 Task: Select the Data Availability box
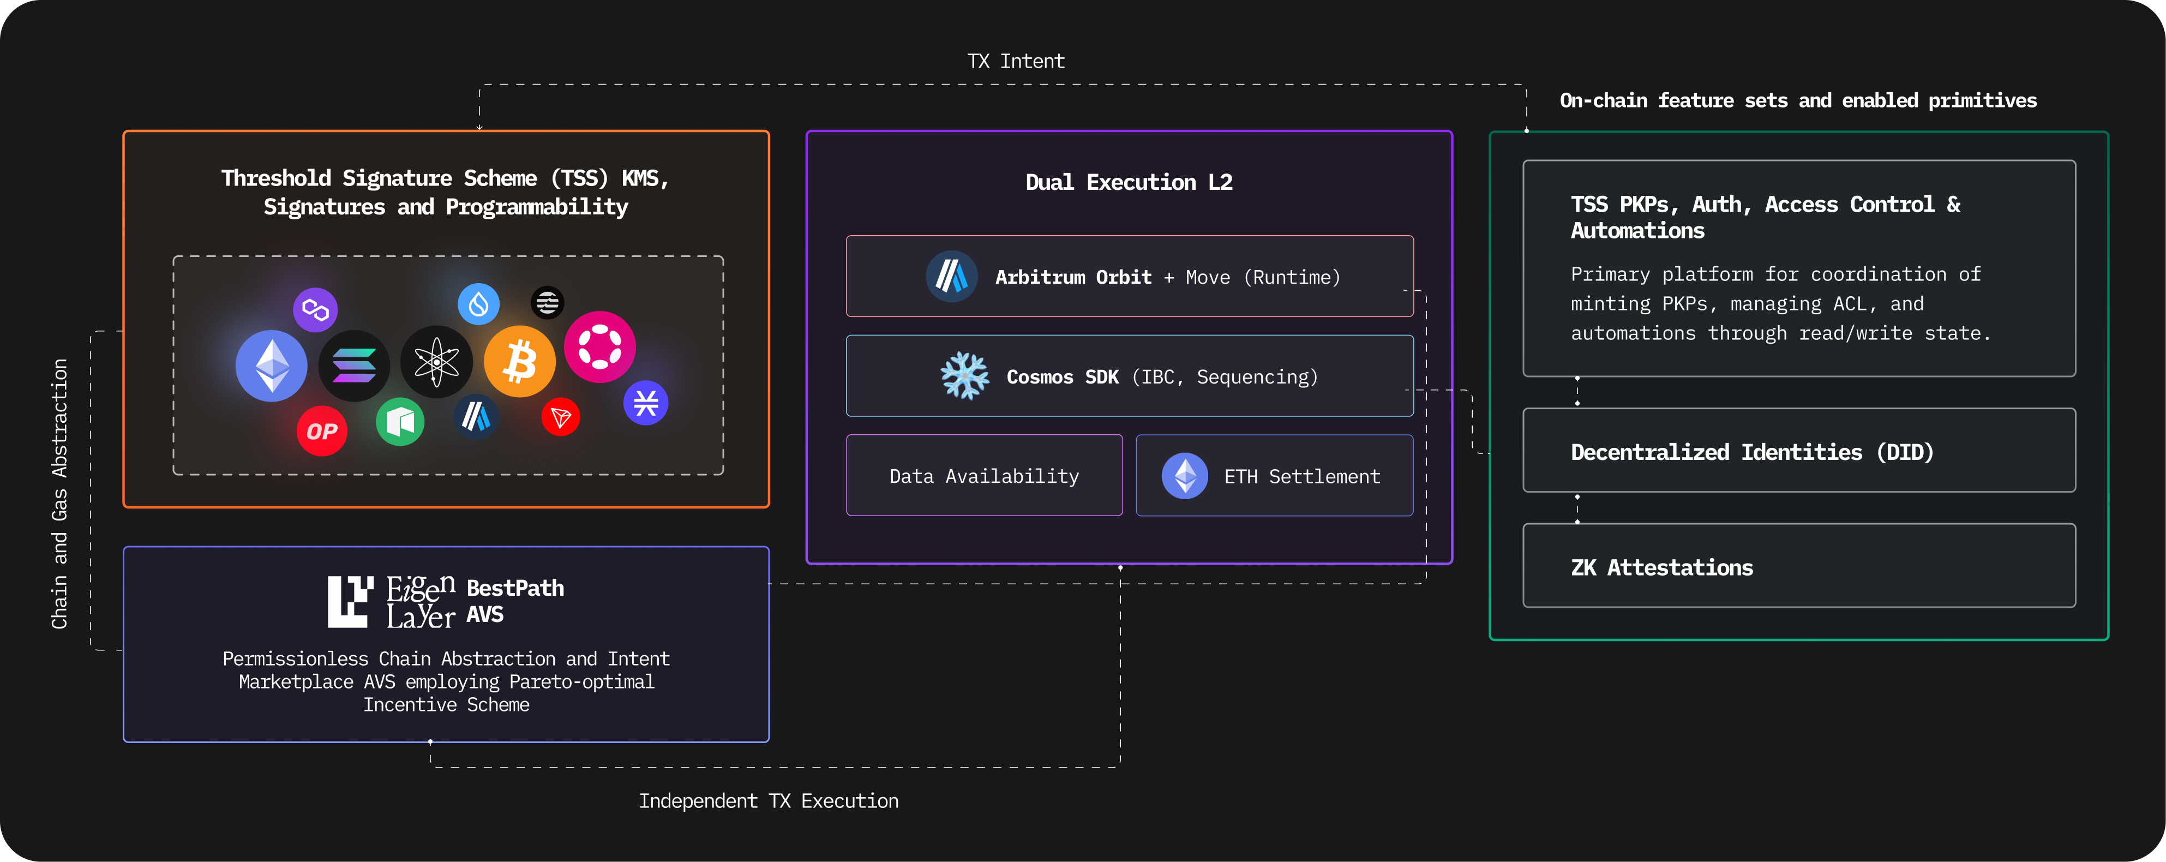click(x=984, y=475)
